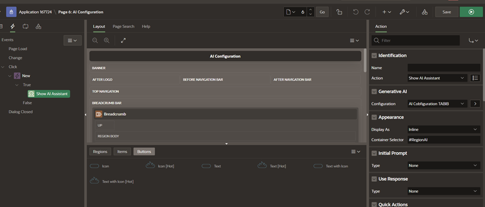
Task: Open the Events tree options menu
Action: pos(72,40)
